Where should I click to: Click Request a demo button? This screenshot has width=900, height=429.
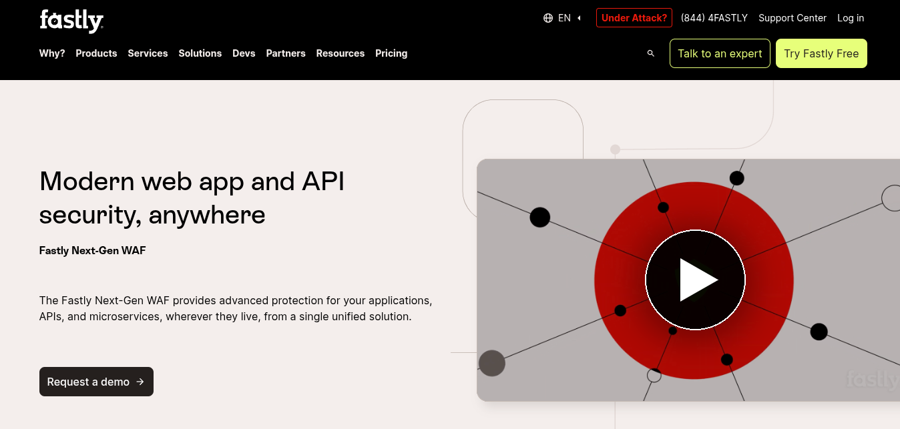point(96,382)
